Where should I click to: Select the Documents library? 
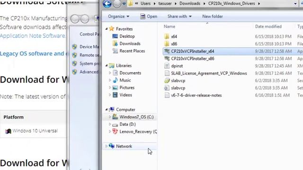tap(130, 73)
